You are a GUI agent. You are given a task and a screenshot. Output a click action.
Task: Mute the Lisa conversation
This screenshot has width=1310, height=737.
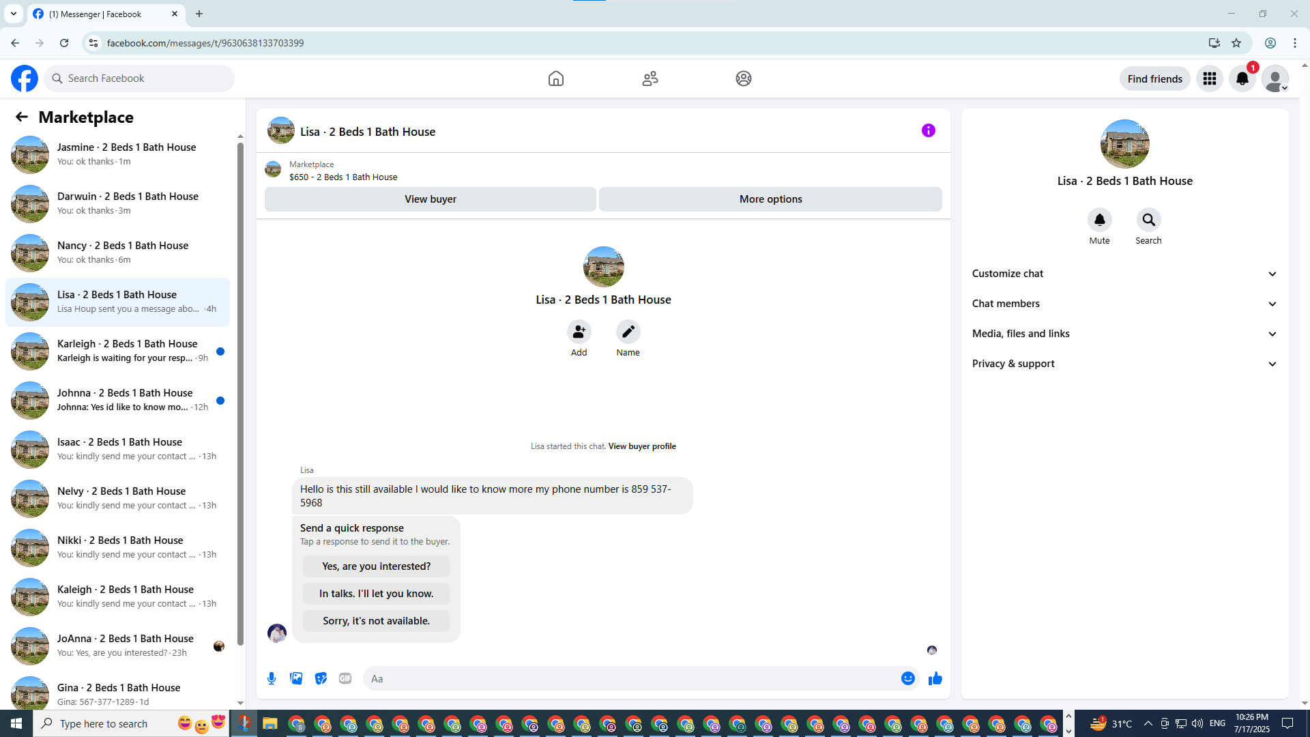coord(1099,220)
